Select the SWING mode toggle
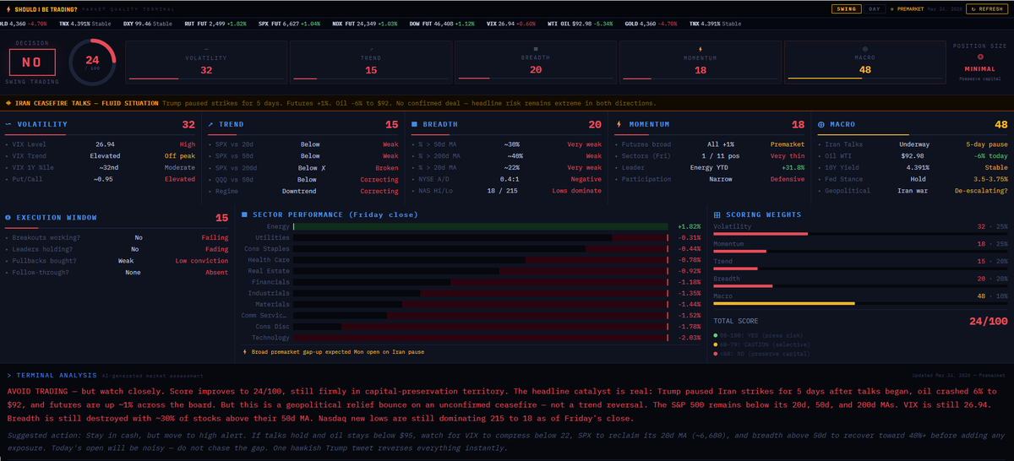Image resolution: width=1014 pixels, height=461 pixels. click(847, 8)
